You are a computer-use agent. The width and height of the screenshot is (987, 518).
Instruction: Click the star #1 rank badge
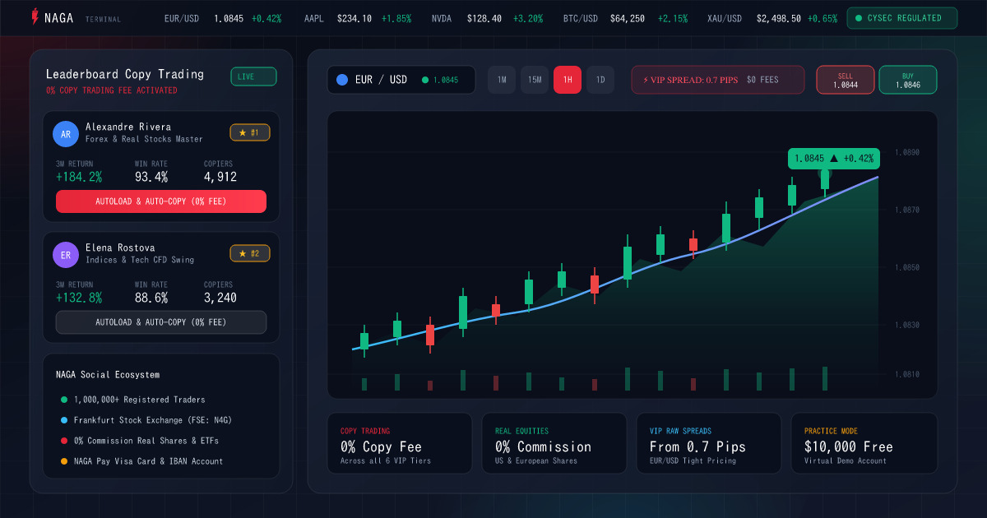250,132
